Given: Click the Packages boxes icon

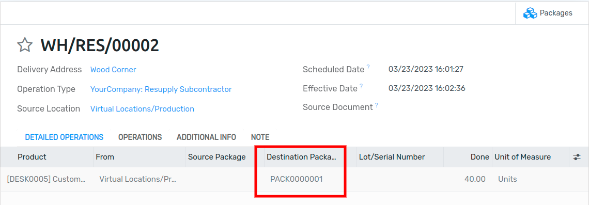Looking at the screenshot, I should [x=530, y=13].
